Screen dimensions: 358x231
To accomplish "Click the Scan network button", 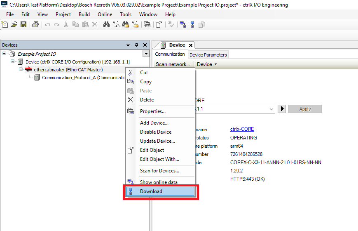I will tap(173, 64).
